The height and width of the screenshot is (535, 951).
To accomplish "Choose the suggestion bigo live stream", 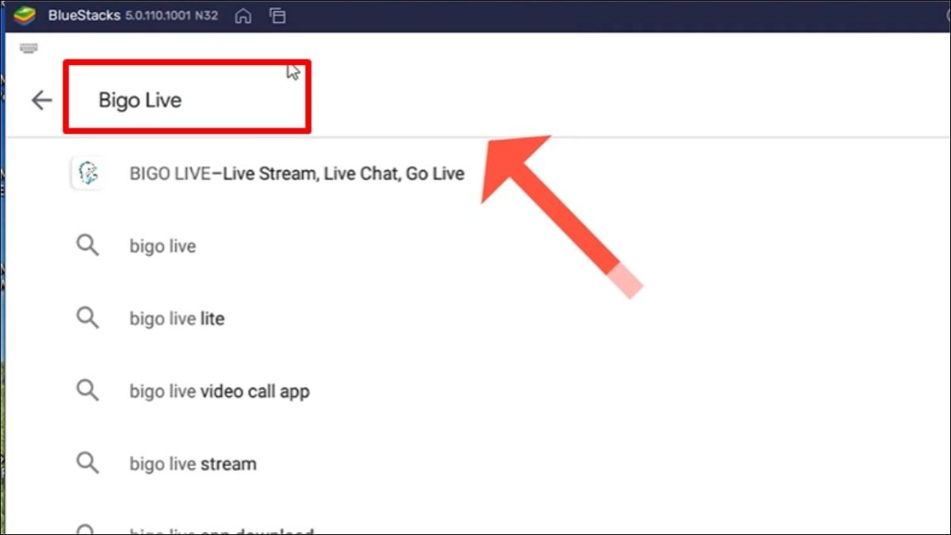I will pyautogui.click(x=193, y=464).
